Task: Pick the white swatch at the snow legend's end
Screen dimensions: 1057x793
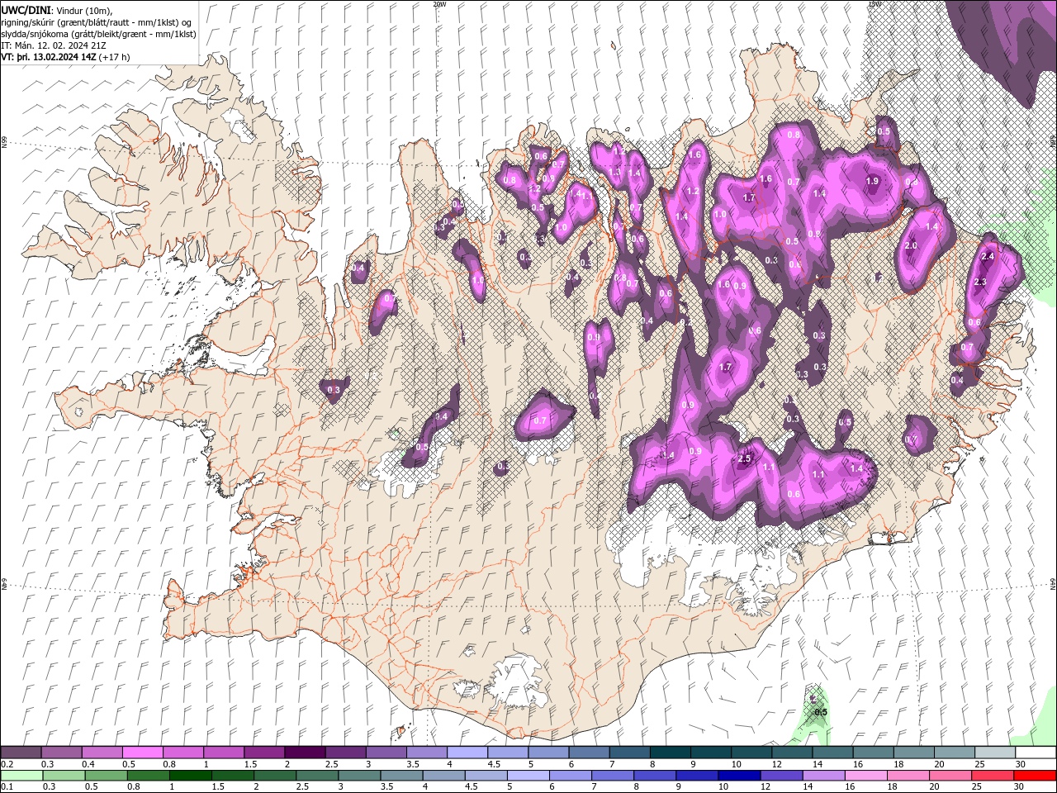Action: 1035,753
